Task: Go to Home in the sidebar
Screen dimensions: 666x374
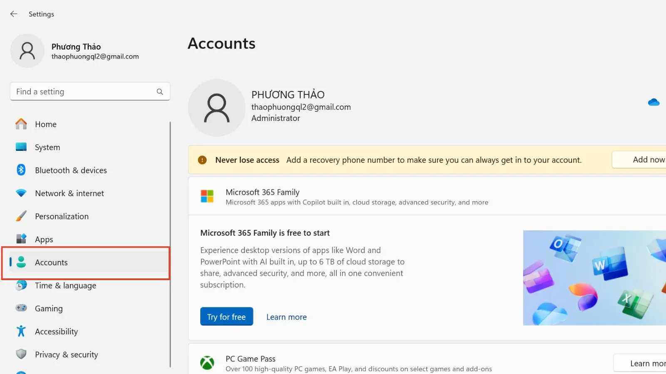Action: click(x=46, y=124)
